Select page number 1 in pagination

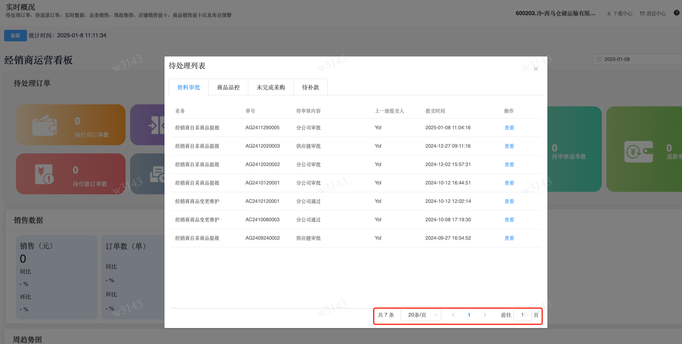[469, 315]
